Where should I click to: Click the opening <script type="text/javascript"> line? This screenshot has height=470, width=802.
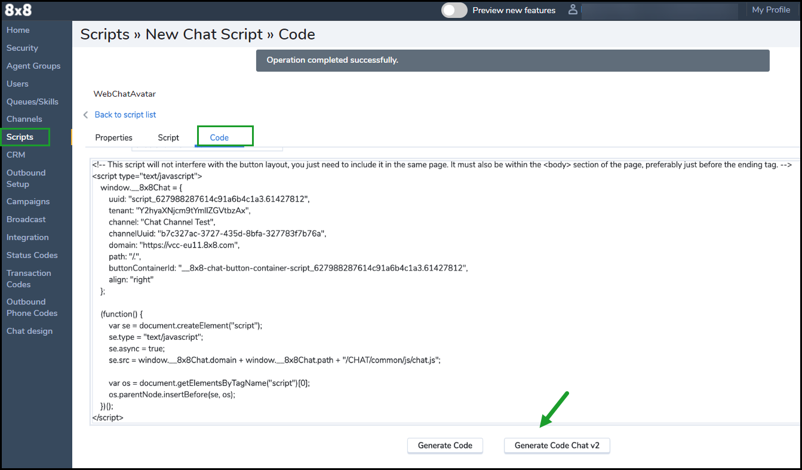coord(148,176)
